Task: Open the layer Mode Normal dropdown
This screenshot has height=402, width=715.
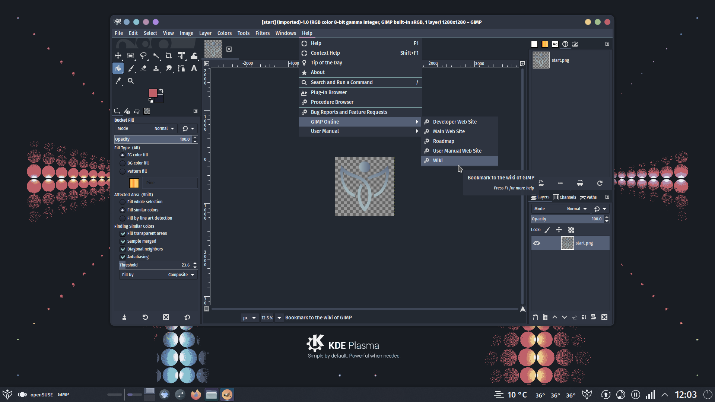Action: click(560, 209)
